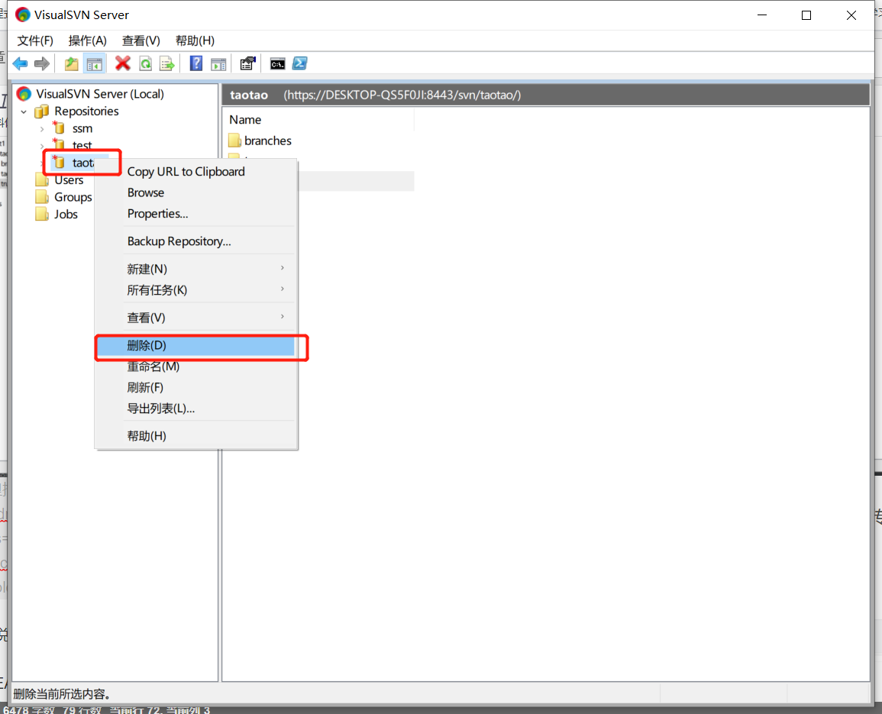Screen dimensions: 882x714
Task: Open the PowerShell toolbar icon
Action: click(x=300, y=63)
